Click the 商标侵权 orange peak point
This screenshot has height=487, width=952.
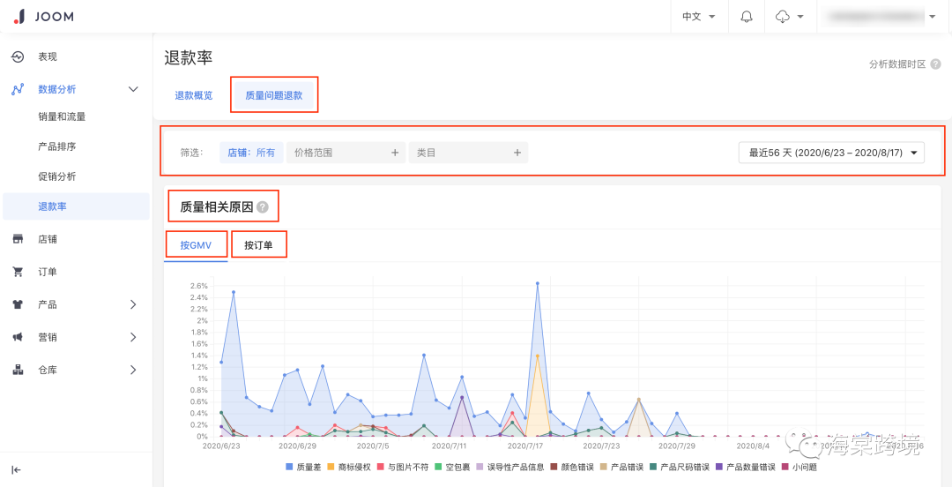pyautogui.click(x=538, y=356)
